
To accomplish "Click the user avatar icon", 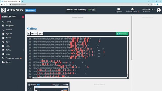I will click(x=159, y=10).
